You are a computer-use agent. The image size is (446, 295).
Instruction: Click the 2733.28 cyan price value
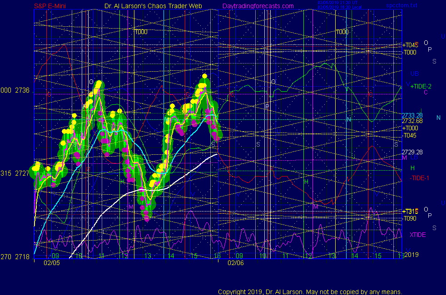tap(412, 115)
